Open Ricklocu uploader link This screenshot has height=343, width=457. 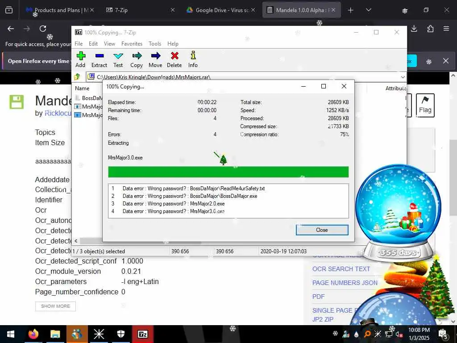pos(58,113)
